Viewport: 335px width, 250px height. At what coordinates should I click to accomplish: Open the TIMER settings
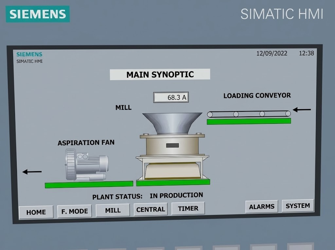point(188,208)
